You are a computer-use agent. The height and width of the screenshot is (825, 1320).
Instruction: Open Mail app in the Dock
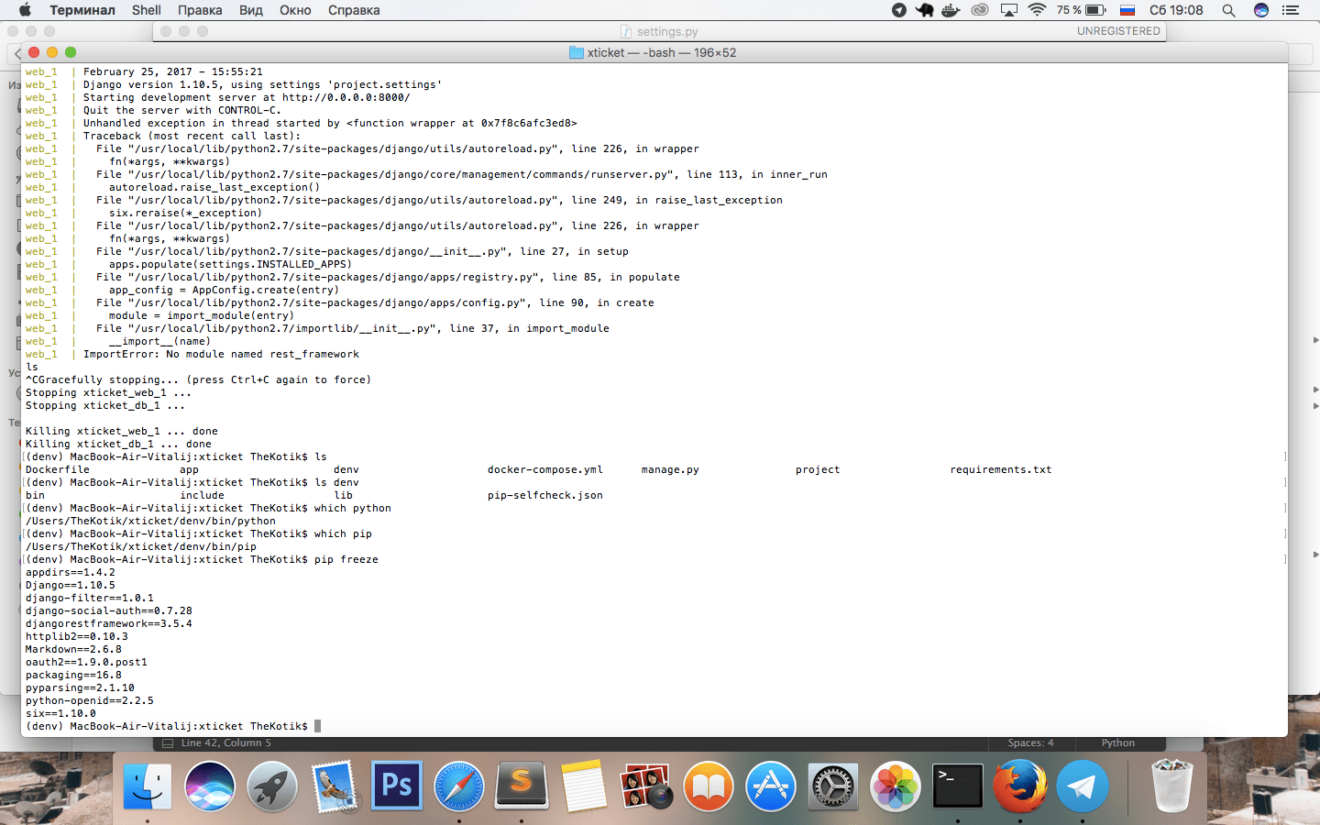pyautogui.click(x=335, y=786)
